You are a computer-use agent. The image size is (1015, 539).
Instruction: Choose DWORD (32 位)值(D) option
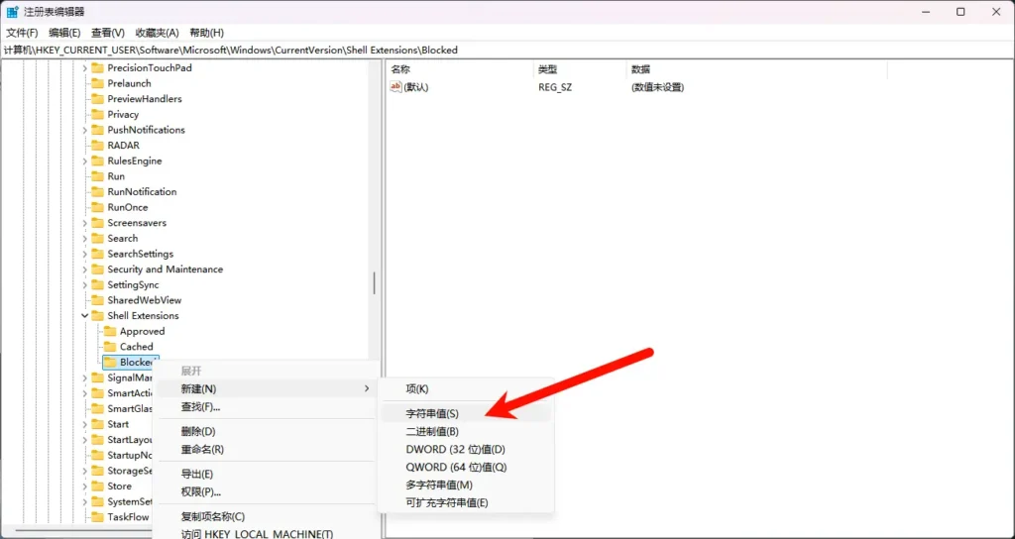pos(466,449)
